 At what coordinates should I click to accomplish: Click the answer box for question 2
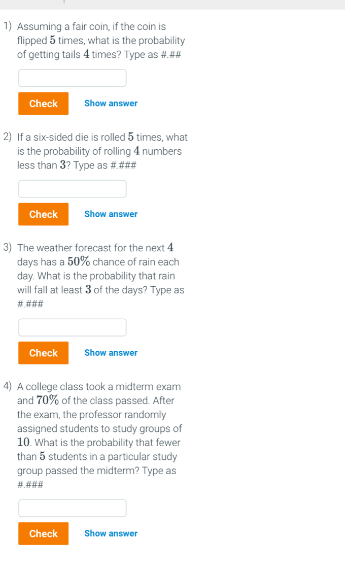pyautogui.click(x=72, y=188)
